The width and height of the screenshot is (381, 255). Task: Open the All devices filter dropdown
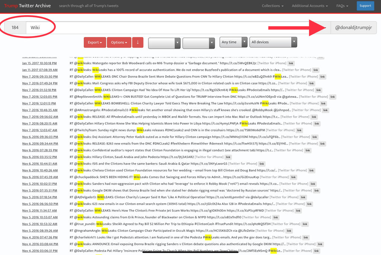[x=273, y=42]
